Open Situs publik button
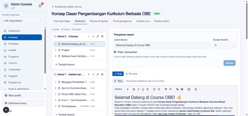 coord(23,95)
